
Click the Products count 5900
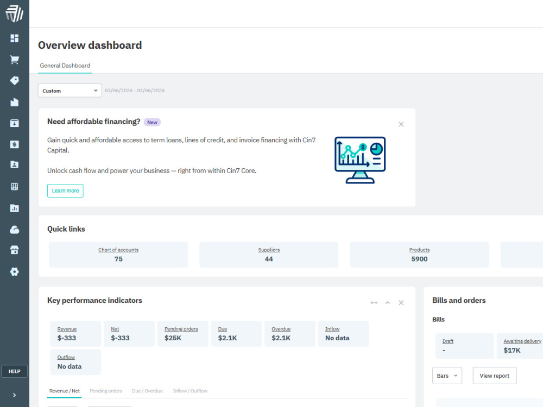point(419,259)
